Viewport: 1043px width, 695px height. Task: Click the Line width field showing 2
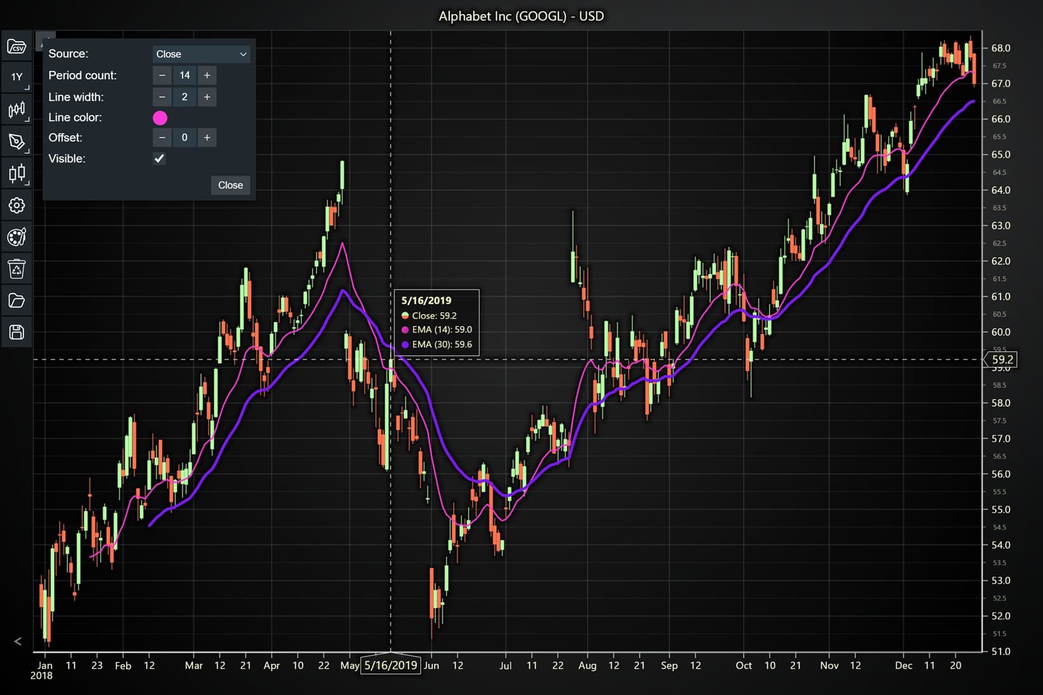click(185, 97)
